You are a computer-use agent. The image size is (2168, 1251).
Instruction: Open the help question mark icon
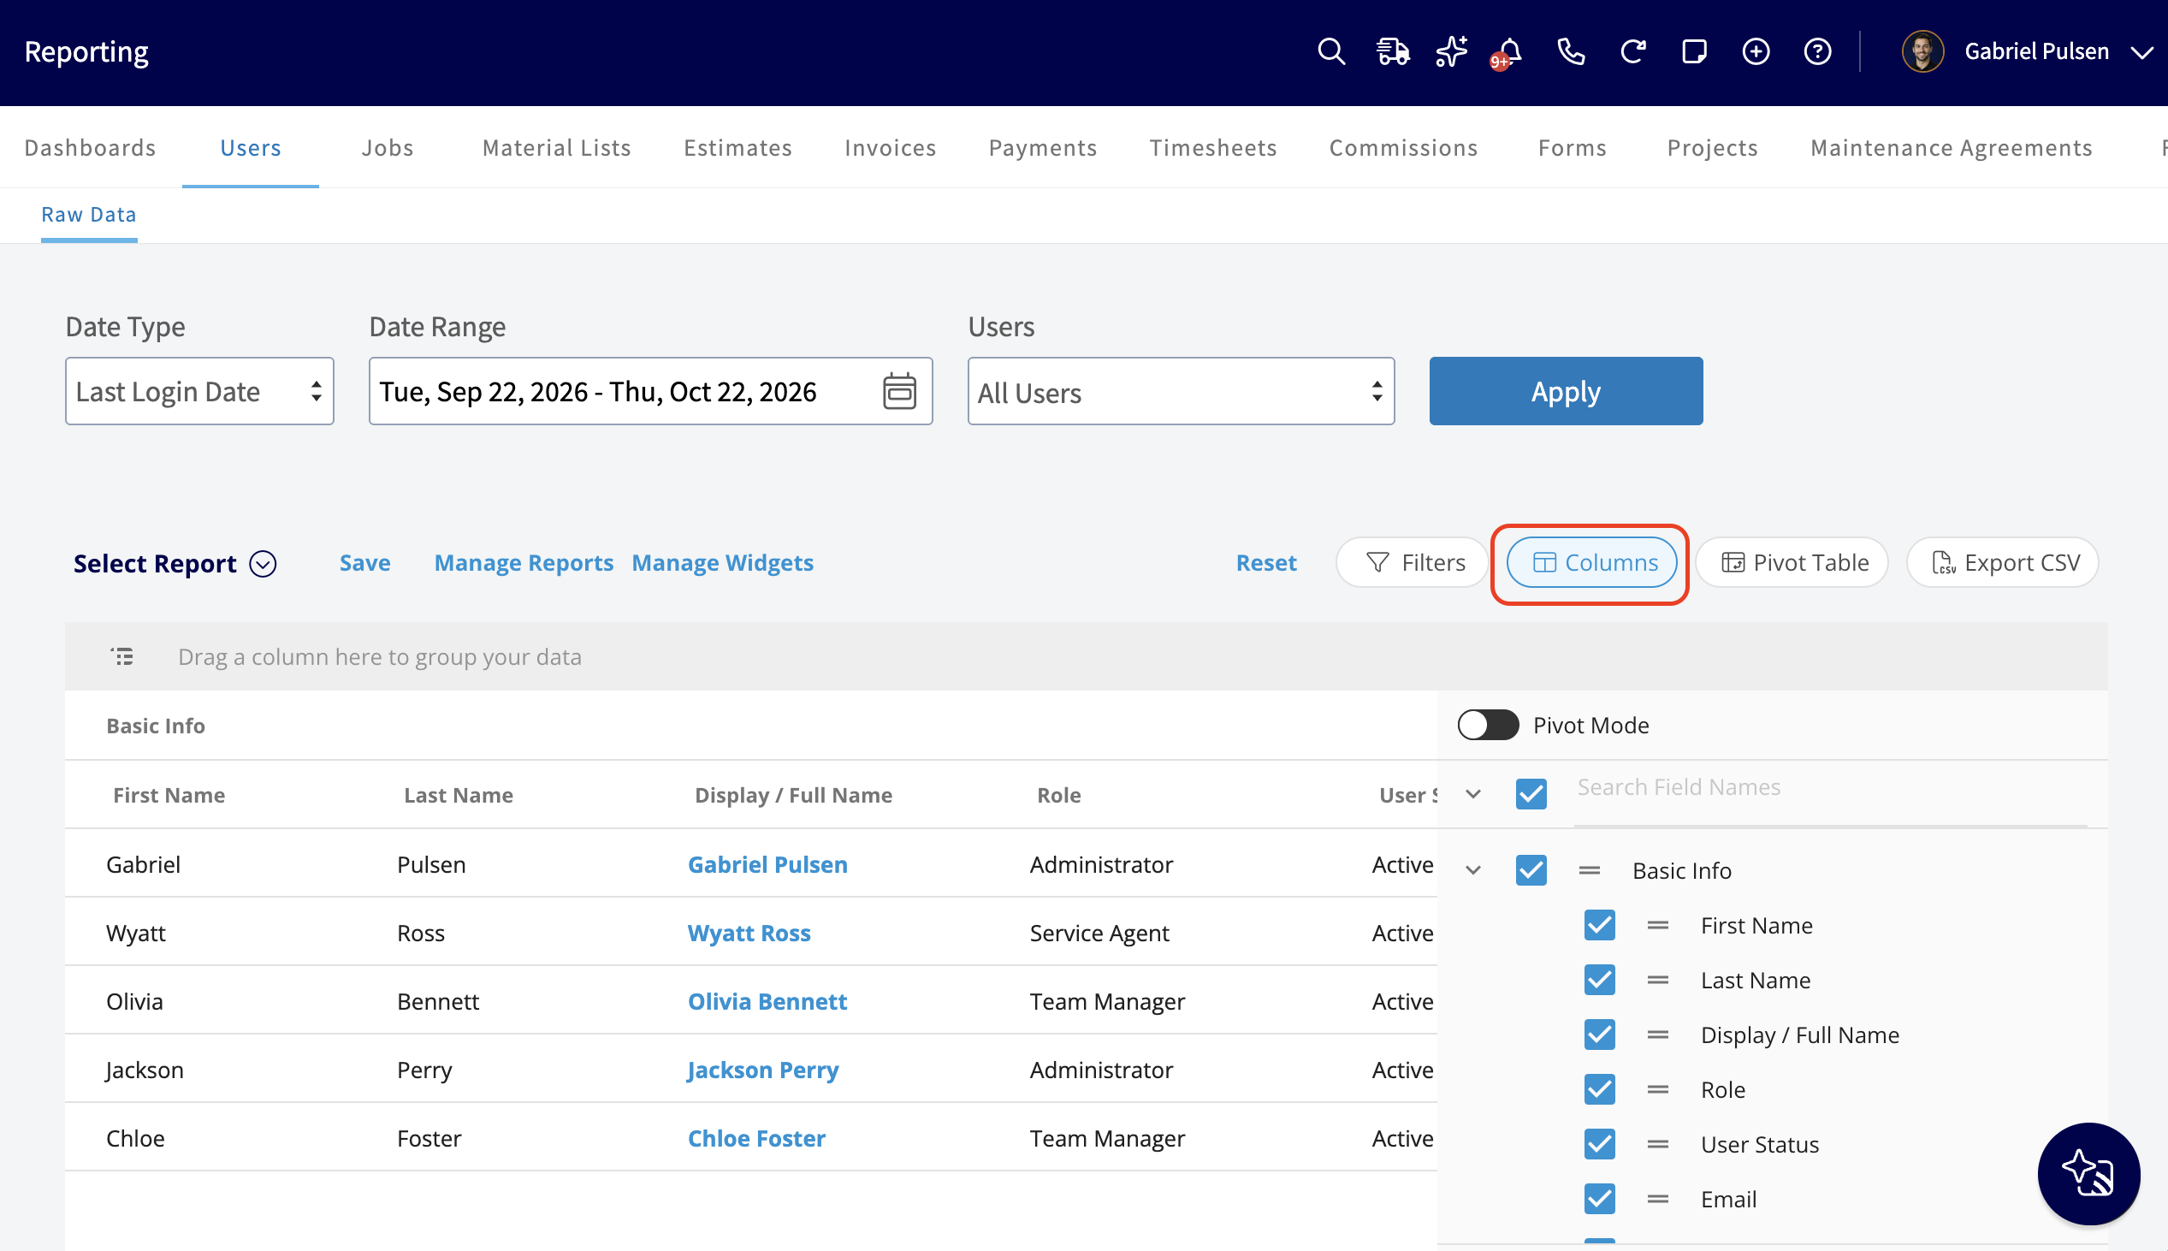tap(1817, 51)
